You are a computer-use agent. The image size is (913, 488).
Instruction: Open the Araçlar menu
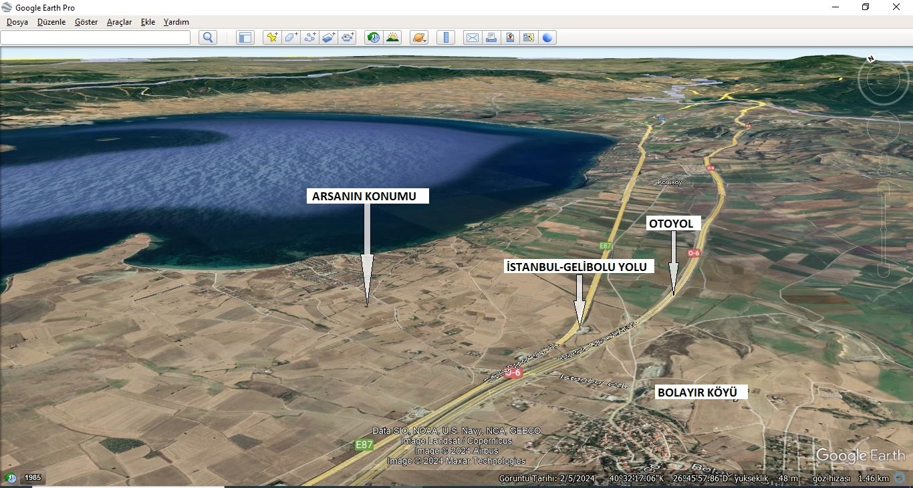tap(119, 22)
